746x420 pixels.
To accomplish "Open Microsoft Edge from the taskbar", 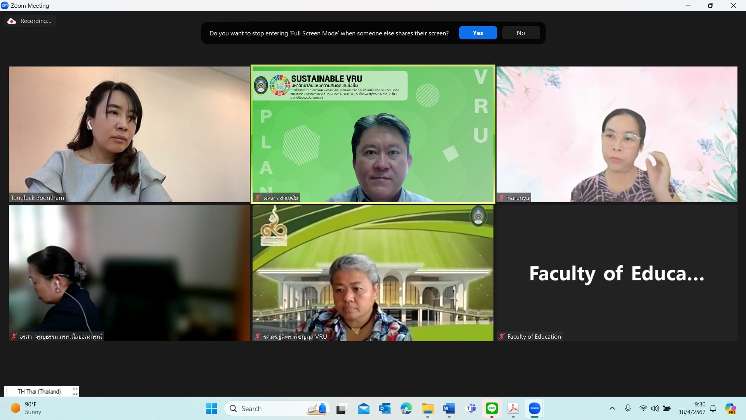I will click(x=406, y=408).
